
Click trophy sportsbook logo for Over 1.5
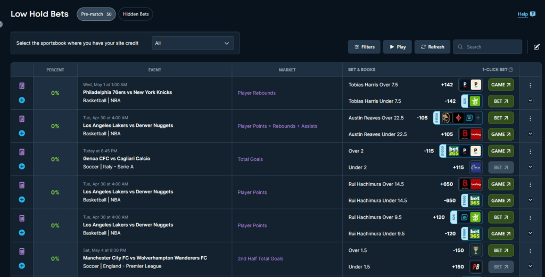[x=476, y=250]
